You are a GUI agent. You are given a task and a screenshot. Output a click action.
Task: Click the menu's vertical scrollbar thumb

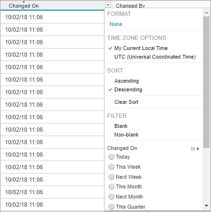coord(207,82)
